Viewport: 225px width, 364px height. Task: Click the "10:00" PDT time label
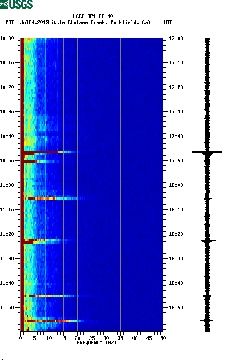(x=7, y=38)
